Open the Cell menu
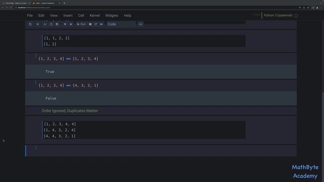Viewport: 324px width, 182px height. coord(81,16)
